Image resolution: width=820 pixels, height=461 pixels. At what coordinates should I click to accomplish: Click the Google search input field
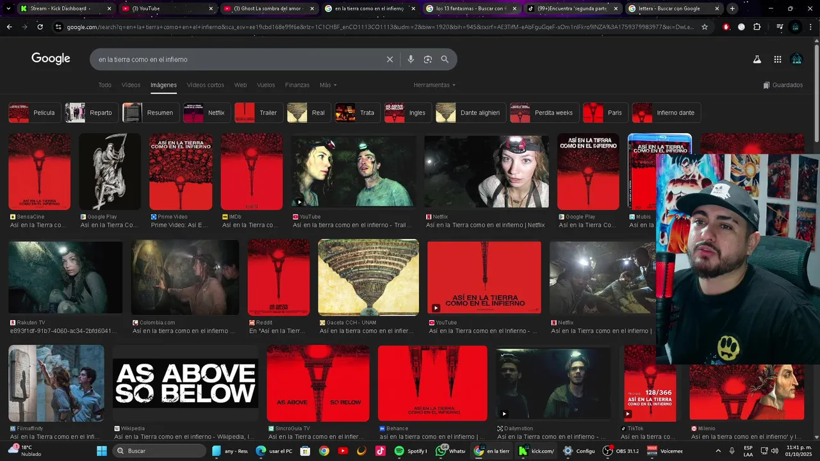pos(237,60)
